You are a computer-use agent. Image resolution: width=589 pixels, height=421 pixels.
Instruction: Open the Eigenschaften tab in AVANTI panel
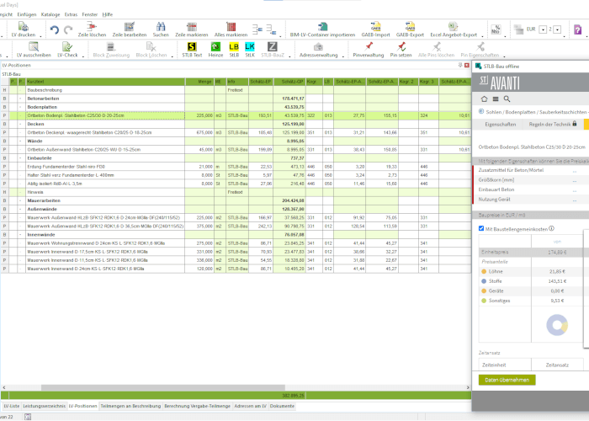pyautogui.click(x=500, y=124)
